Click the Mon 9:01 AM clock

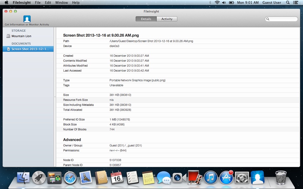pyautogui.click(x=248, y=3)
